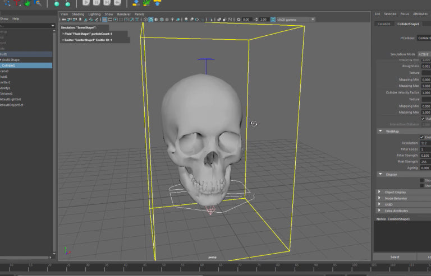Screen dimensions: 431x276
Task: Click the grease pencil icon
Action: click(x=97, y=20)
